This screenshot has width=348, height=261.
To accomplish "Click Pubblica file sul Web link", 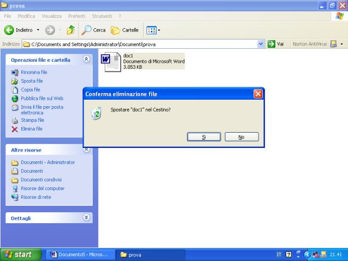I will [42, 98].
